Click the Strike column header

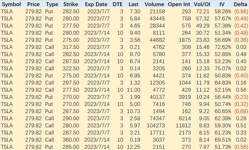pyautogui.click(x=71, y=4)
